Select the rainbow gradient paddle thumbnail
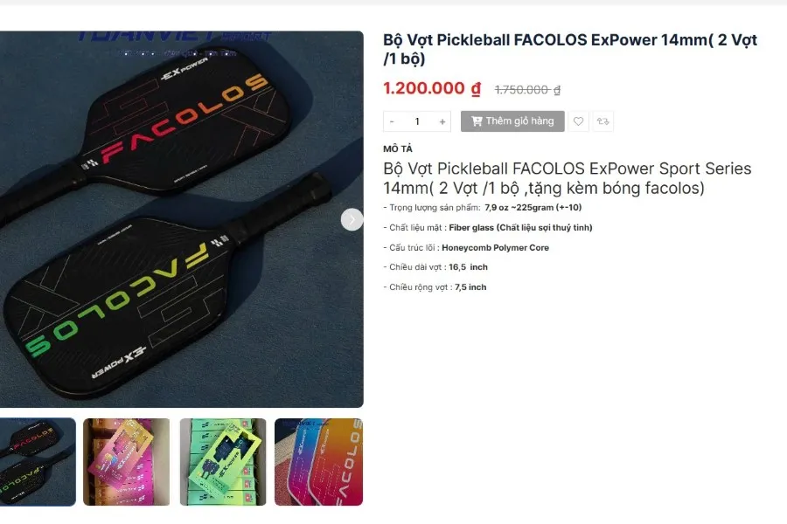Screen dimensions: 787x524 coord(318,462)
